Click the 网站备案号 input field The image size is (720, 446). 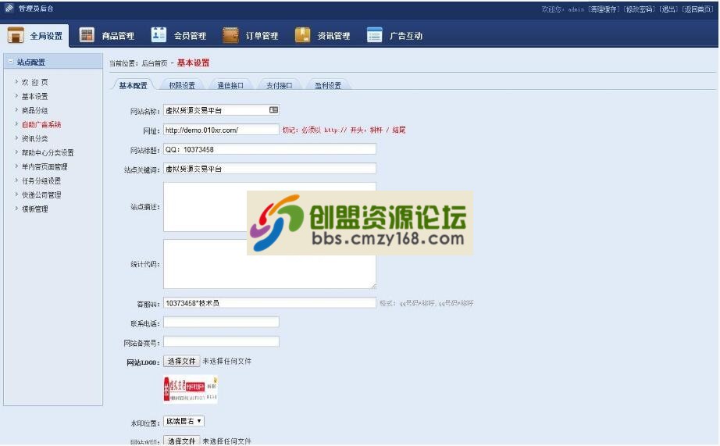[221, 341]
